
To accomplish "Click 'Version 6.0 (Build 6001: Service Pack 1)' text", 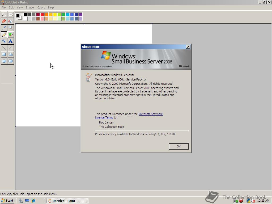I will click(x=120, y=79).
